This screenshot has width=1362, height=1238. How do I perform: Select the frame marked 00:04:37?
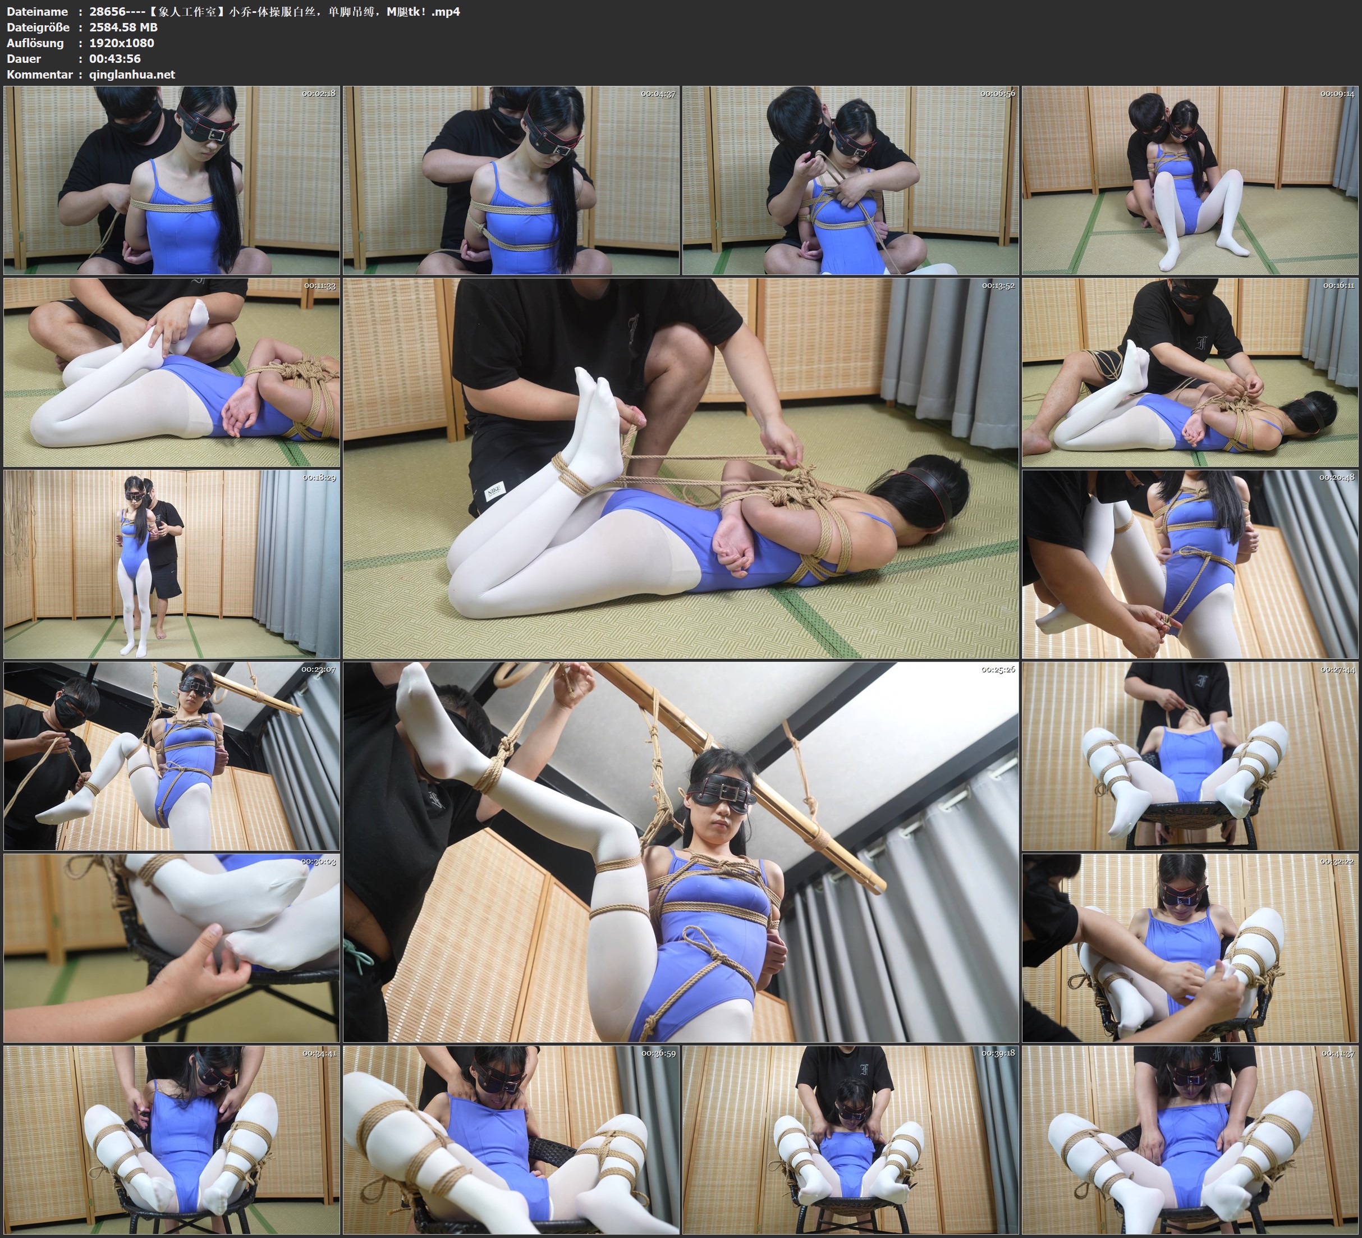click(x=511, y=180)
